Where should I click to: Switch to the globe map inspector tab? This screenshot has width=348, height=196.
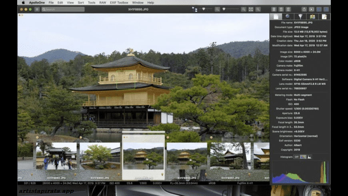(x=288, y=16)
